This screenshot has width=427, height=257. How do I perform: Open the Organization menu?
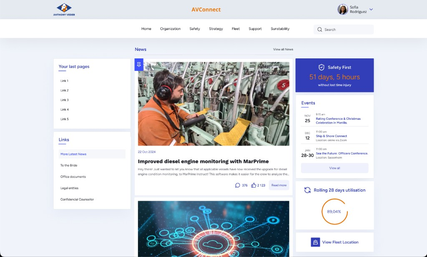(x=170, y=29)
